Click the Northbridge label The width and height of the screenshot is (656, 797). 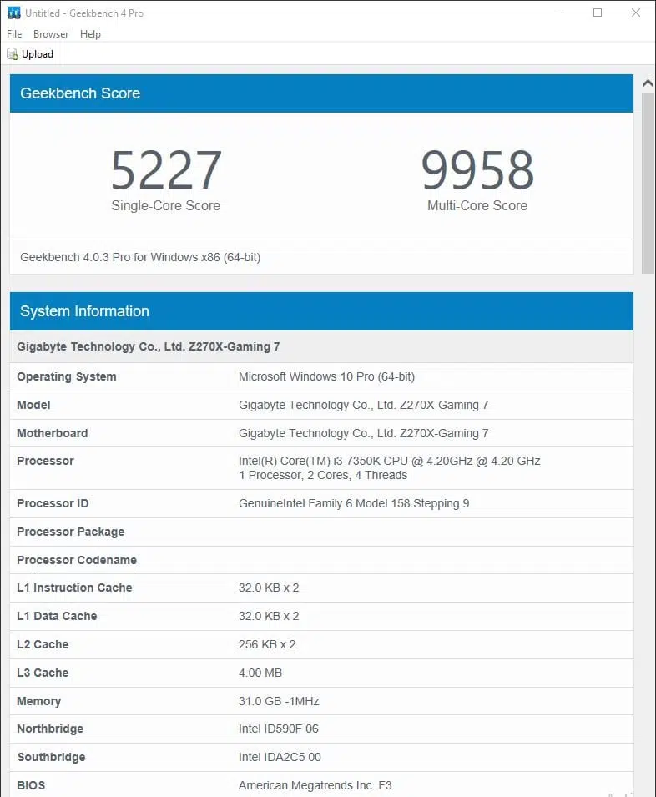click(50, 729)
